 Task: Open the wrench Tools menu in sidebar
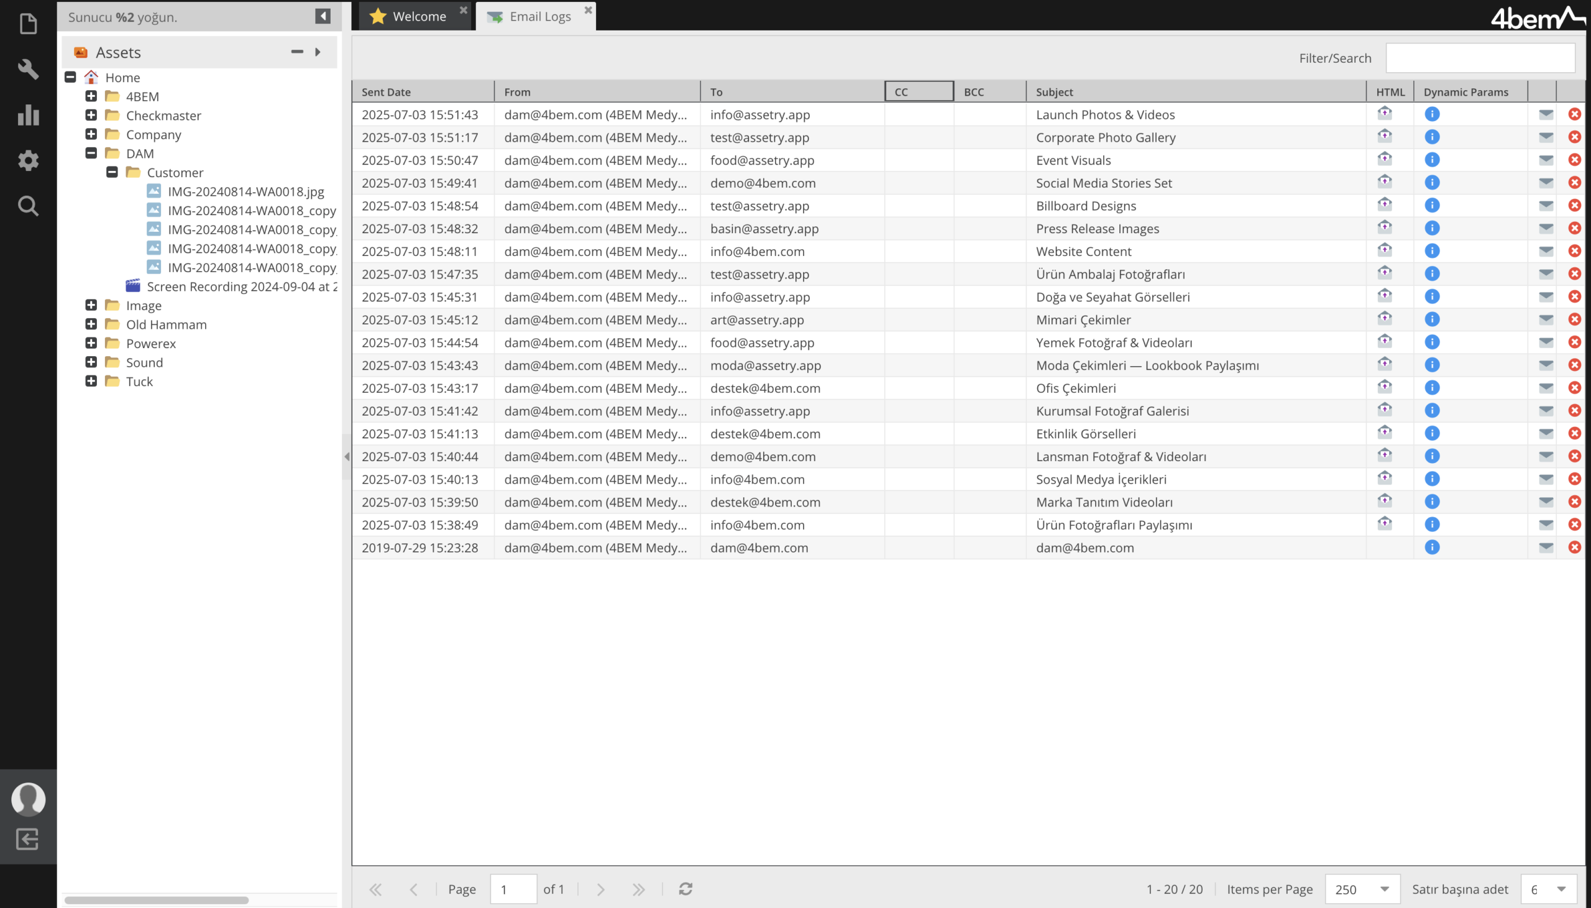pyautogui.click(x=28, y=69)
